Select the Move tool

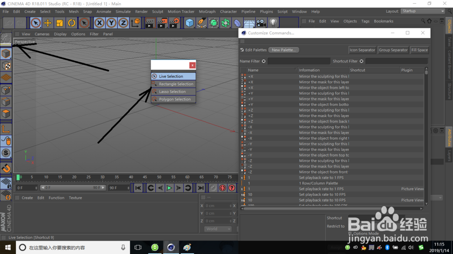pos(48,23)
